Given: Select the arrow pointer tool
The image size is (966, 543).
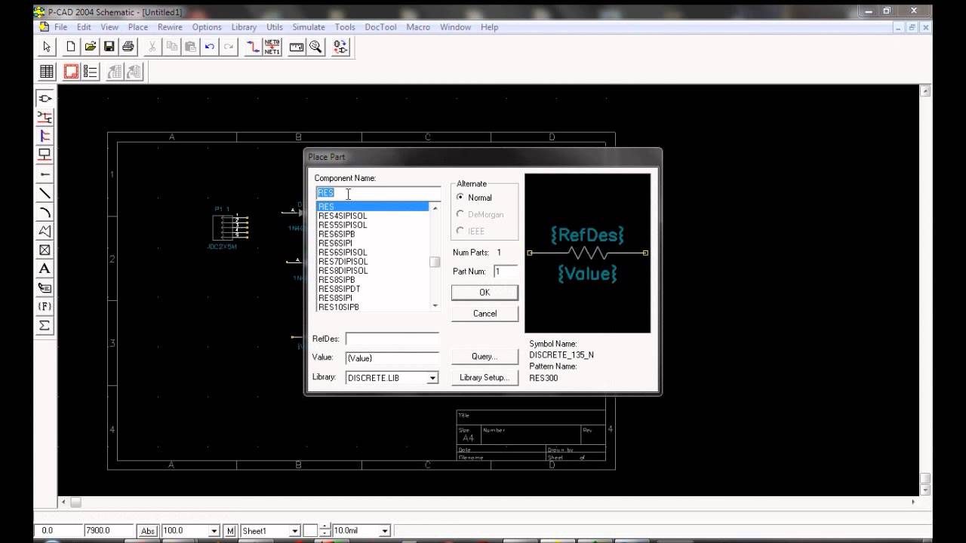Looking at the screenshot, I should 47,47.
